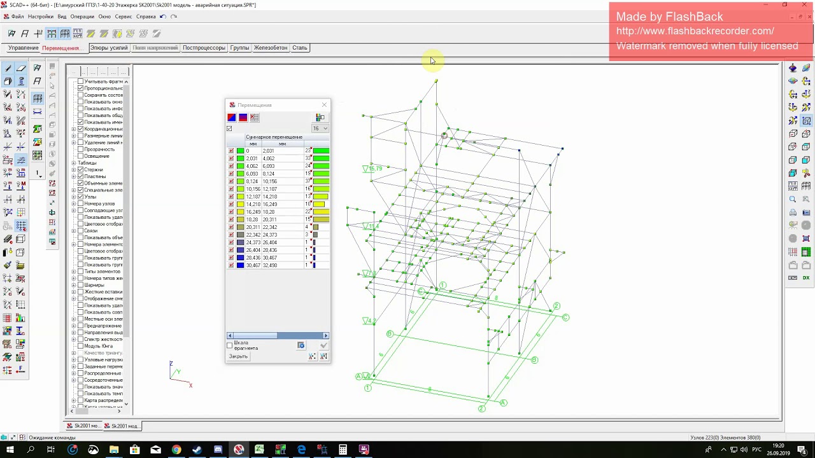Click the red-blue color scale icon in Перемещения
The width and height of the screenshot is (815, 458).
(232, 118)
